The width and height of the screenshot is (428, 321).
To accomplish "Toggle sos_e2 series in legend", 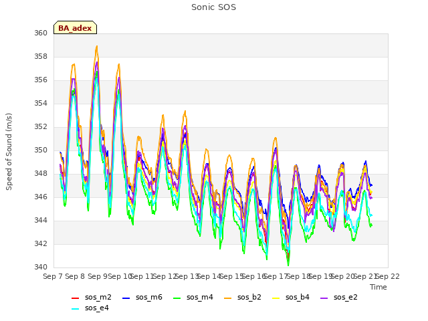I will click(x=339, y=297).
